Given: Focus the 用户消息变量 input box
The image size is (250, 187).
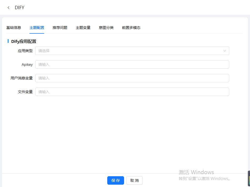Looking at the screenshot, I should tap(132, 78).
